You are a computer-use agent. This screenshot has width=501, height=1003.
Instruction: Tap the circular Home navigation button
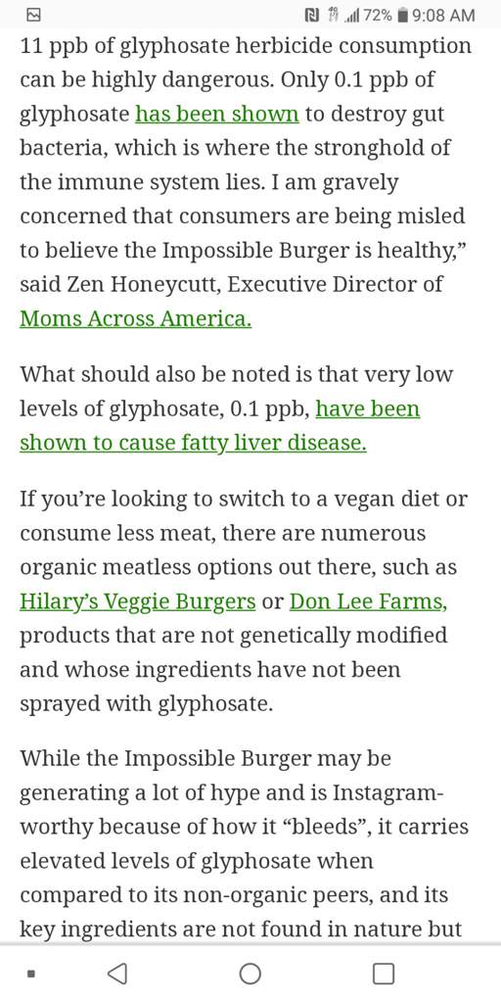tap(250, 974)
